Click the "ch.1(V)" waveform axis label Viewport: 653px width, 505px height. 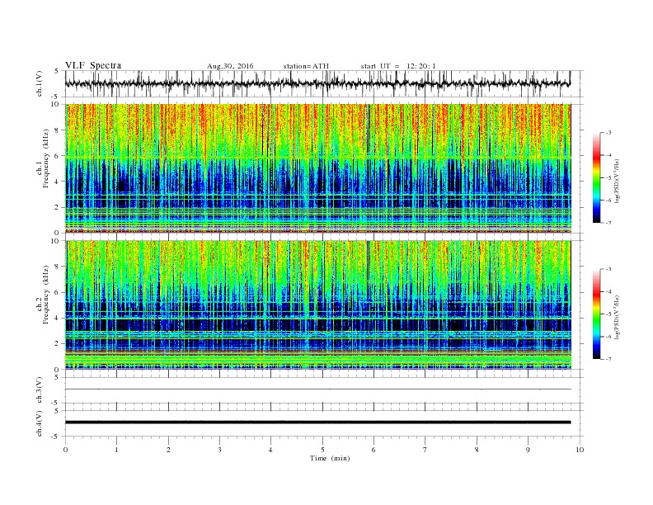(x=40, y=83)
